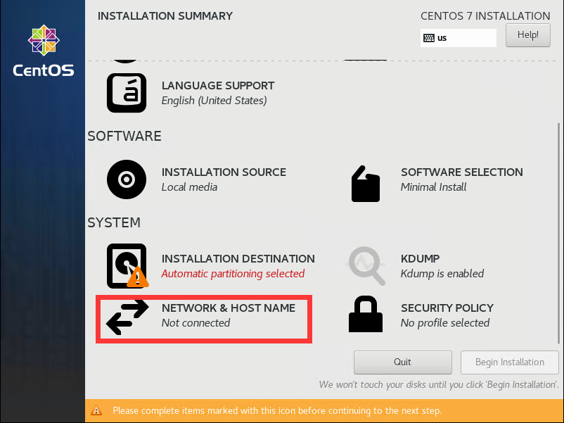
Task: Click 'Automatic partitioning selected' text
Action: (233, 274)
